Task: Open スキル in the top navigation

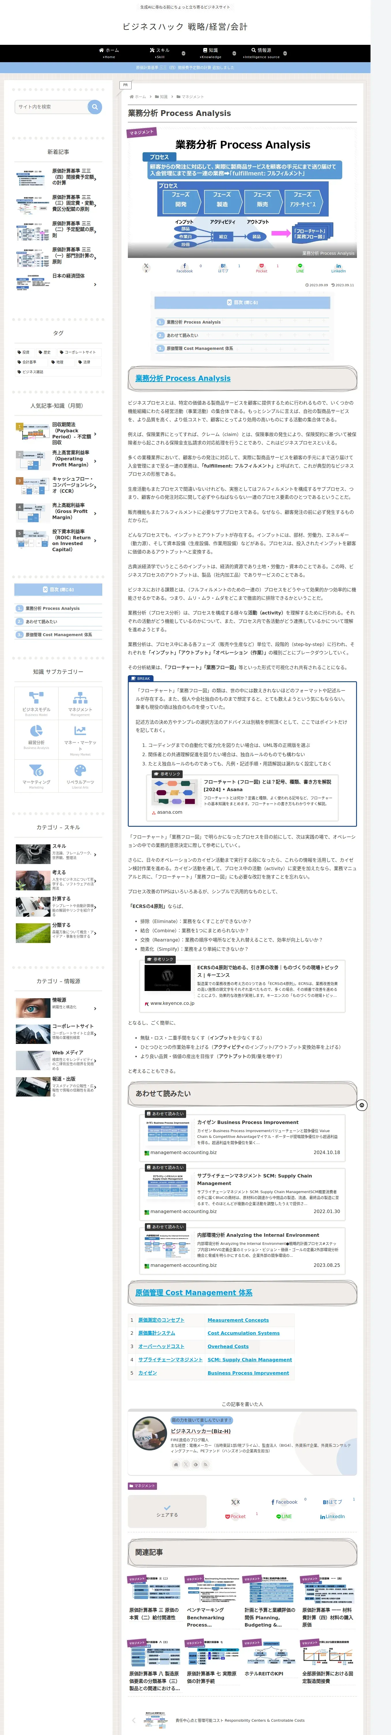Action: 160,53
